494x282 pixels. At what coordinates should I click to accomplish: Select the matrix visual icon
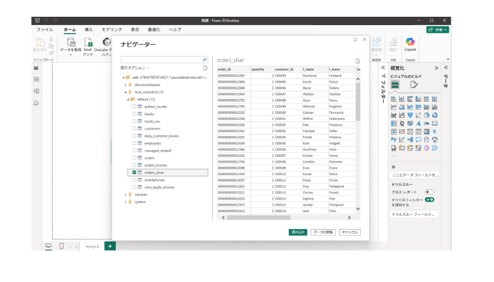426,132
